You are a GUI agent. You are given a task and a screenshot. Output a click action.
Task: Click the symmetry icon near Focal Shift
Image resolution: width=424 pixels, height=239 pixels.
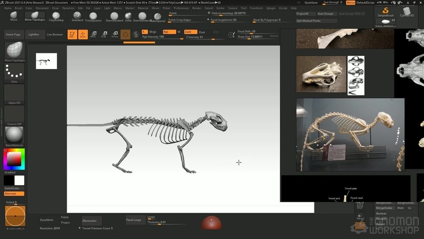[232, 35]
